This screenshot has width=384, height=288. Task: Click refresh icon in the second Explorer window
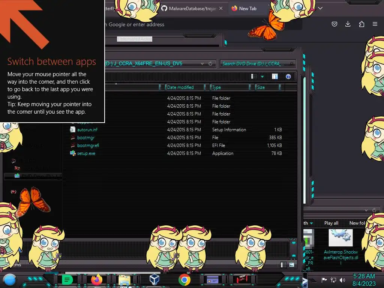tap(374, 210)
